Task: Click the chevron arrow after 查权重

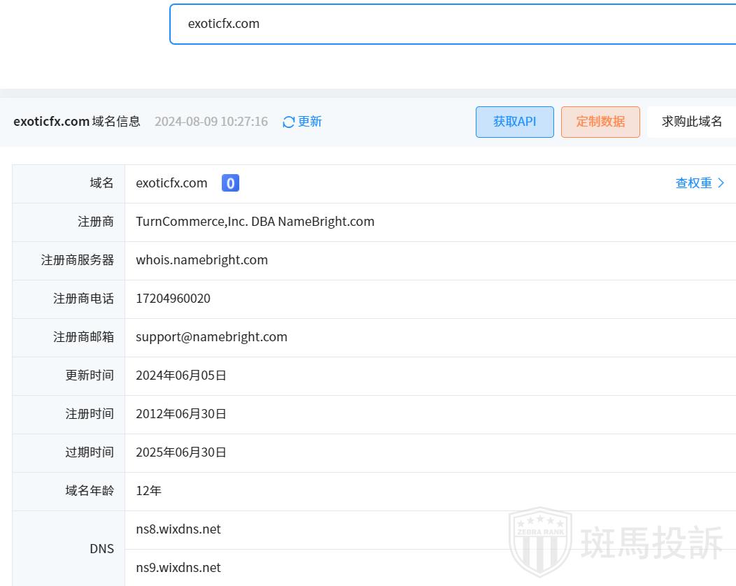Action: point(721,183)
